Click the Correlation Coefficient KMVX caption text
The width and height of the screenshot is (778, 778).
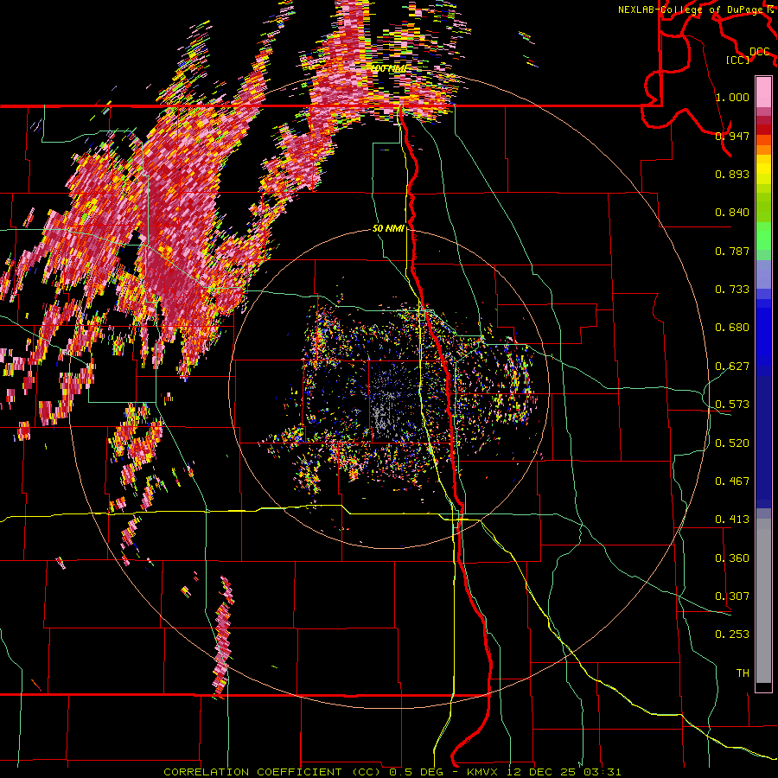(392, 772)
